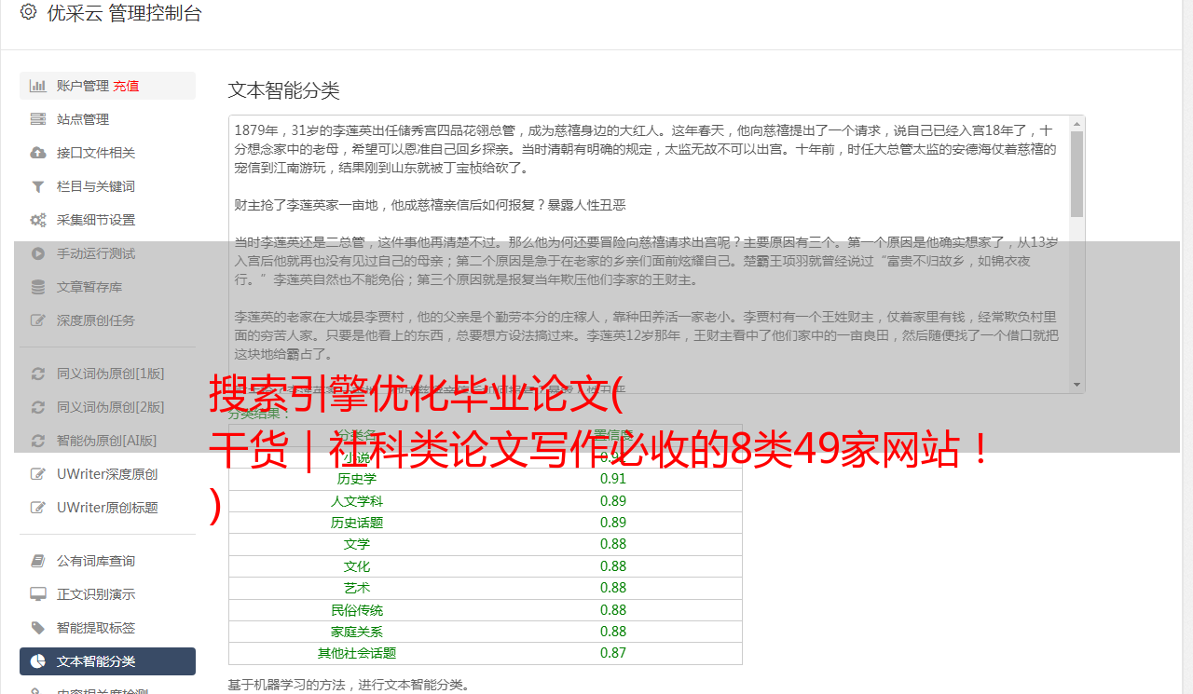
Task: Click the tag icon for 智能提取标签
Action: tap(38, 628)
